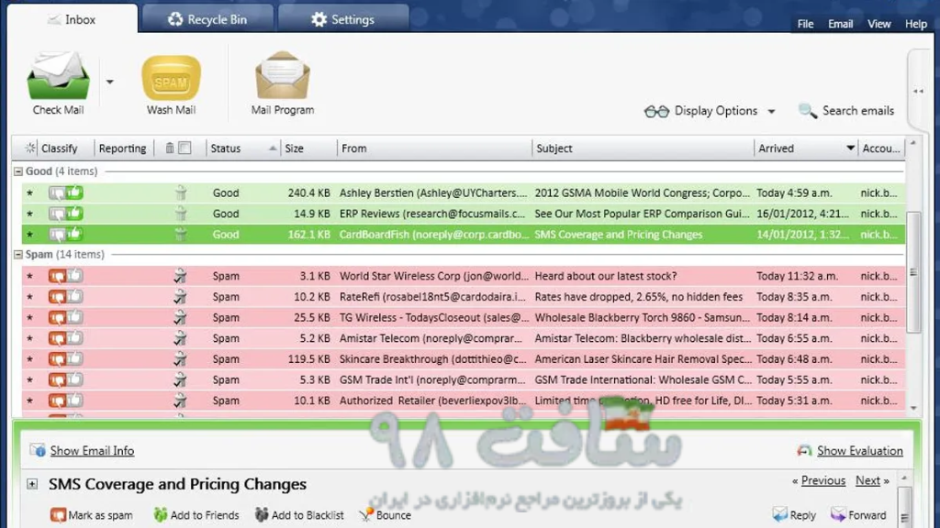Click the email list scroll-down arrow

pos(913,408)
